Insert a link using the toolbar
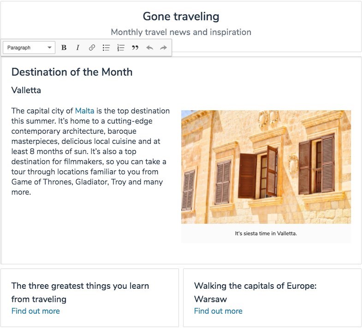 [x=92, y=48]
